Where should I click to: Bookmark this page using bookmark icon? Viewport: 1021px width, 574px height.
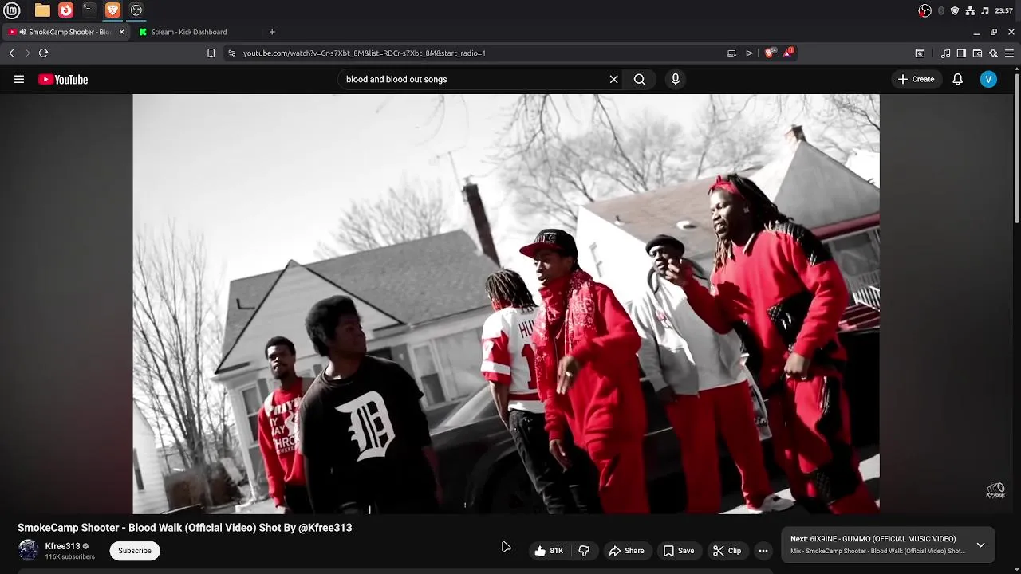(211, 53)
